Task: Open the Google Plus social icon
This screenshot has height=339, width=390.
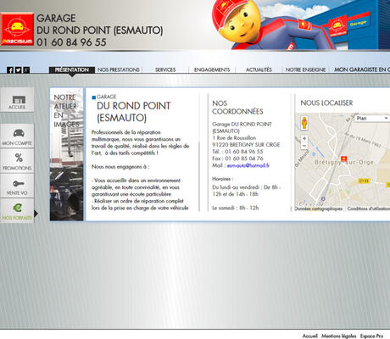Action: click(26, 70)
